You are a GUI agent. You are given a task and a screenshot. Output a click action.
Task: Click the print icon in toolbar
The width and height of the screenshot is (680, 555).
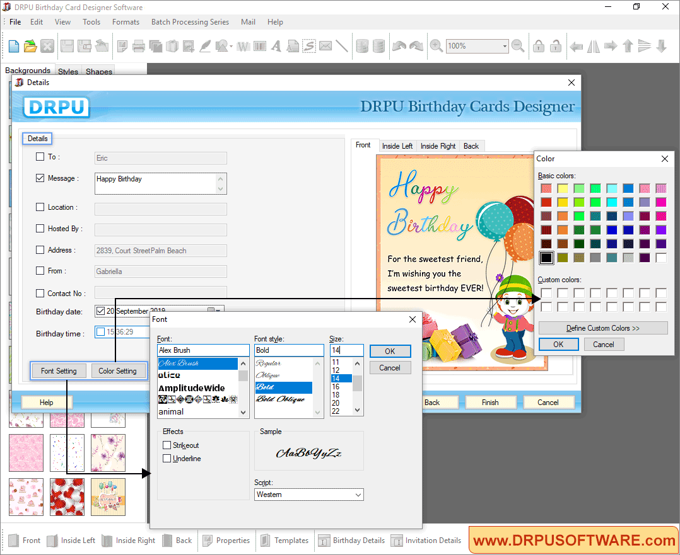click(x=138, y=46)
